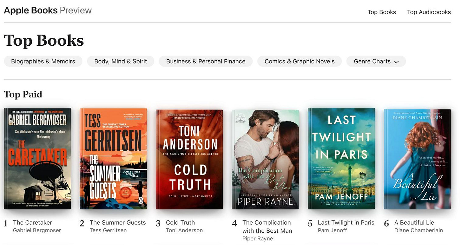Image resolution: width=462 pixels, height=245 pixels.
Task: Click author name Diane Chamberlain below cover
Action: (x=419, y=230)
